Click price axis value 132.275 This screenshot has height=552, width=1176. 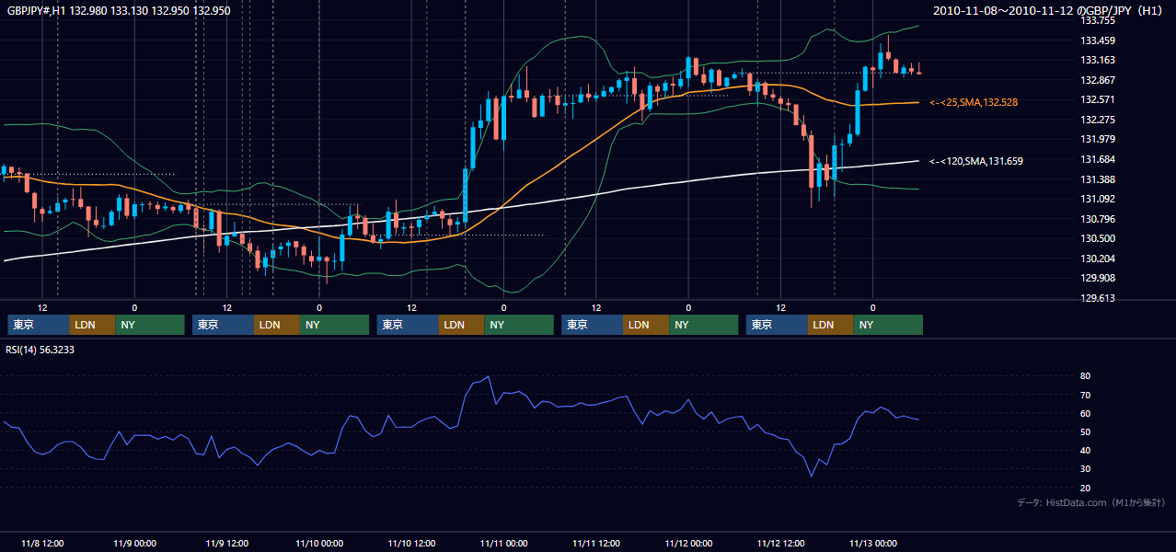[1100, 120]
